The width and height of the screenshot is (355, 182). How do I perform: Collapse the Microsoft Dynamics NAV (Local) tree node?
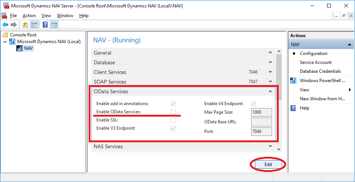click(x=5, y=42)
